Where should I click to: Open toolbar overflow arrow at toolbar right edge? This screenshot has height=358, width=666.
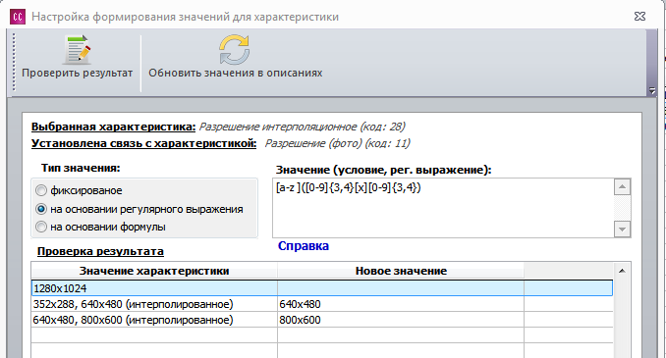(x=652, y=90)
